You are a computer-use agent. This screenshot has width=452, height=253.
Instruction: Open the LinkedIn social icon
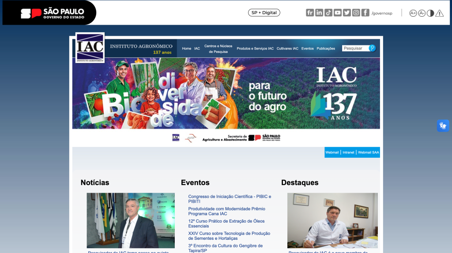(319, 13)
